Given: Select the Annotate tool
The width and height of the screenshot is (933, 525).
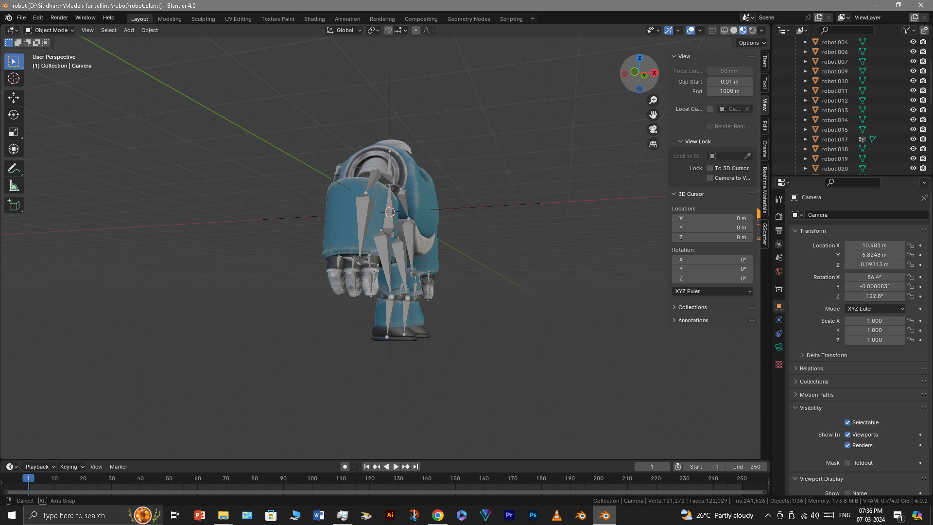Looking at the screenshot, I should [x=14, y=169].
